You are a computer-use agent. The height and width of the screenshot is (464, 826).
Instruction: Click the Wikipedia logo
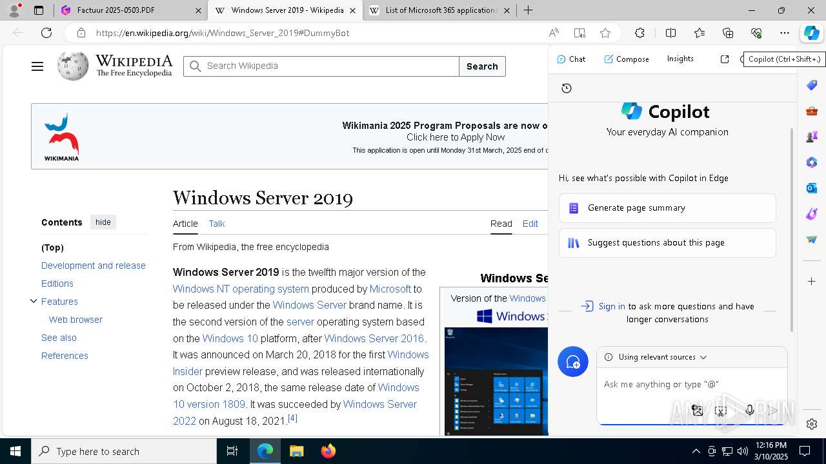coord(115,66)
